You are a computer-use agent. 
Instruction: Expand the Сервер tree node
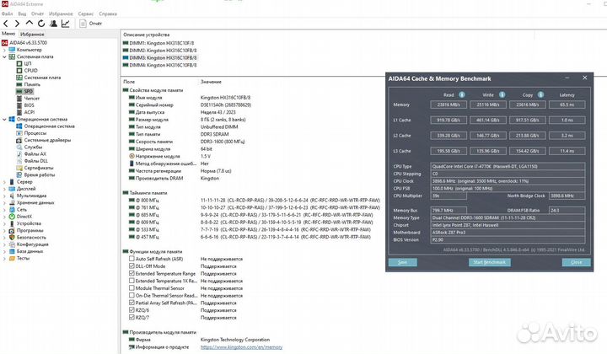pos(4,182)
